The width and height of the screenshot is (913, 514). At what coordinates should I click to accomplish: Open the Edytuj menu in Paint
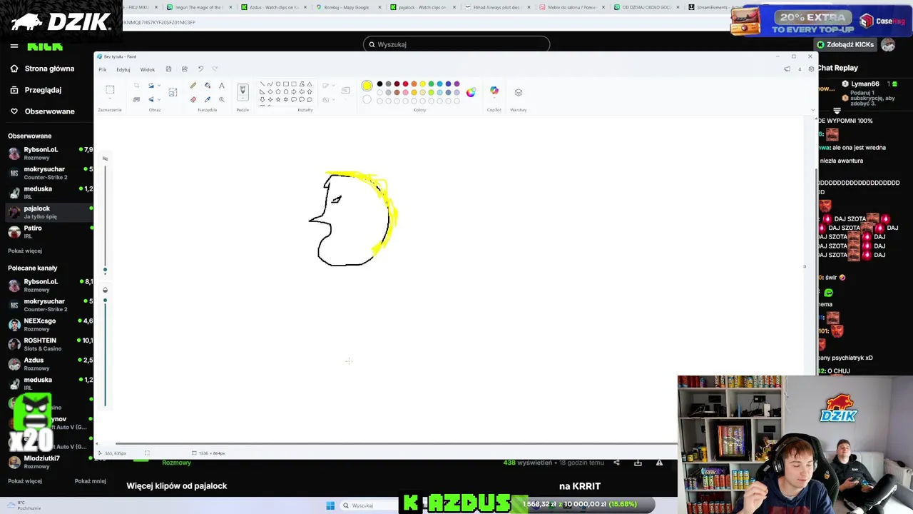(123, 69)
